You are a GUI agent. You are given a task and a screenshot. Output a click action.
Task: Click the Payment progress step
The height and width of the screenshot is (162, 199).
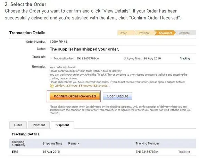point(144,33)
